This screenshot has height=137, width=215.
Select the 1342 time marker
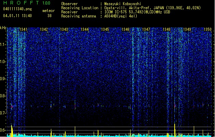[x=44, y=29]
